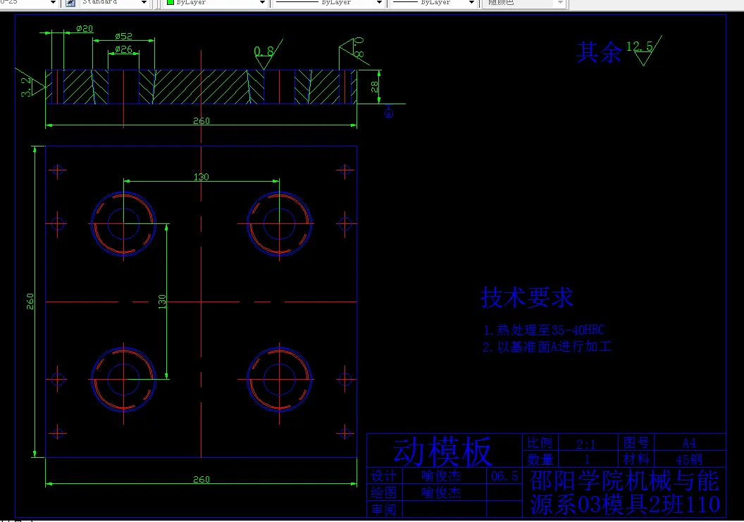Screen dimensions: 744x522
Task: Select 喻俊杰 in the 绘图 row
Action: point(441,493)
